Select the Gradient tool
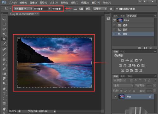The image size is (158, 114). click(x=4, y=74)
